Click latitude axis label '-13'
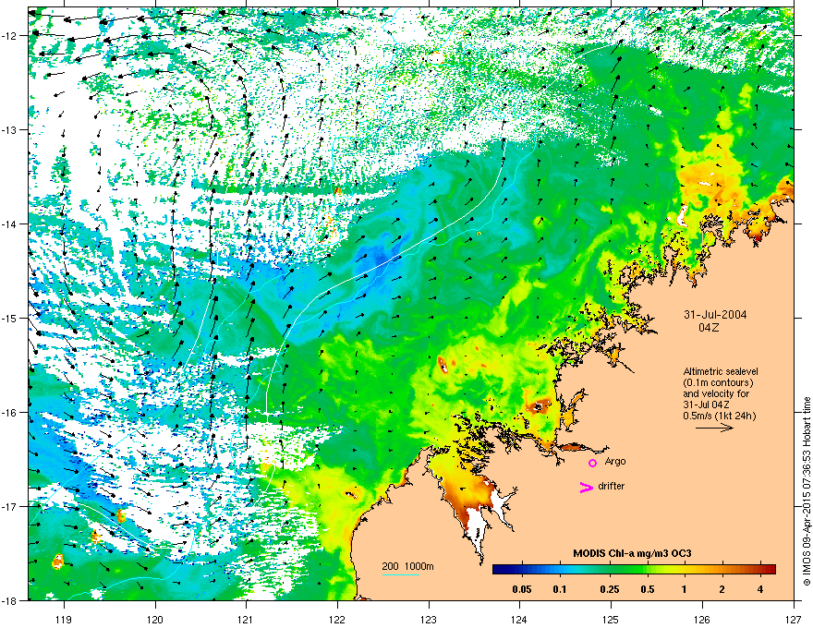Viewport: 813px width, 628px height. pos(10,130)
